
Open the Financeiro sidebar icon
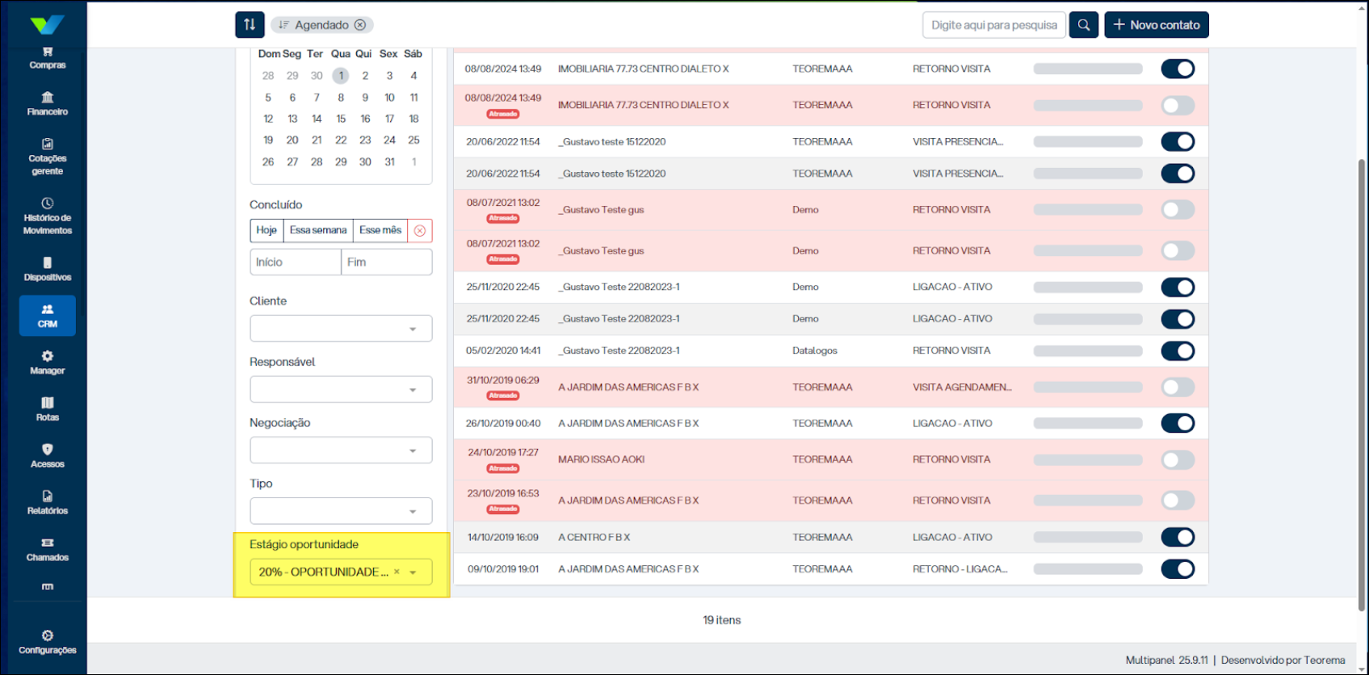tap(48, 103)
